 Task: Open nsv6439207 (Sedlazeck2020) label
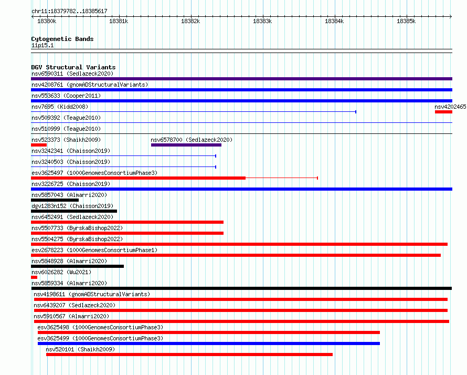click(x=75, y=305)
